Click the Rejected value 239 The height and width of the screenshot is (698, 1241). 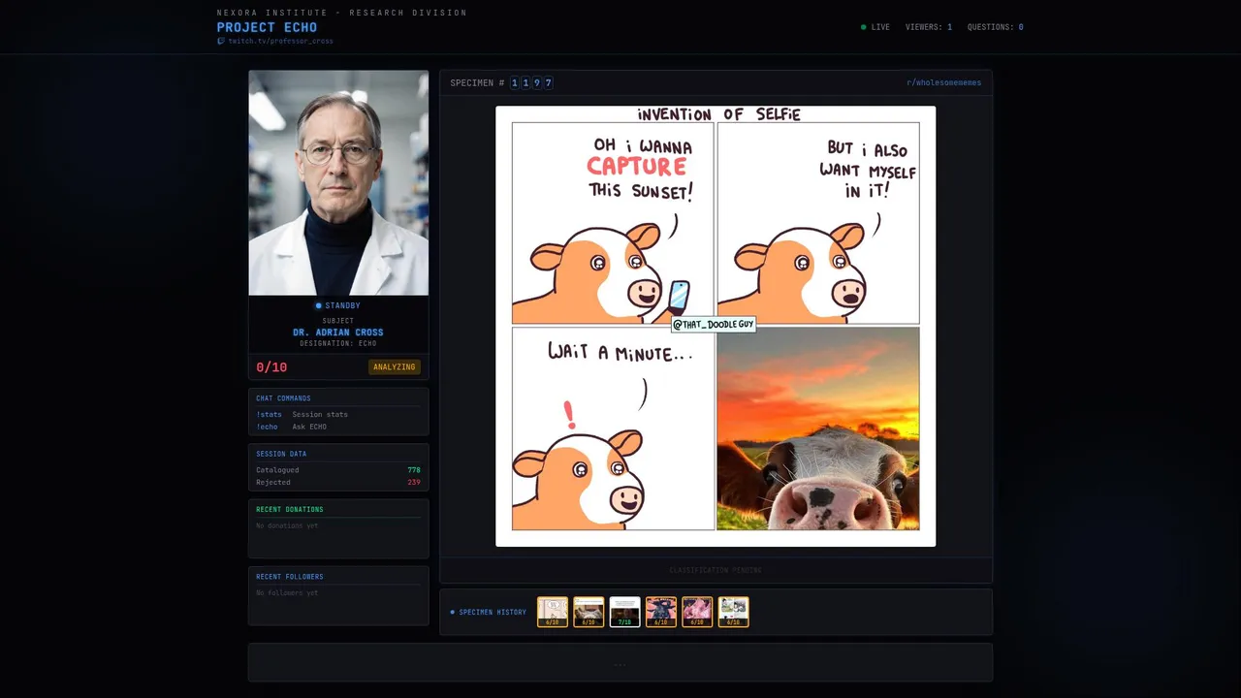coord(414,482)
